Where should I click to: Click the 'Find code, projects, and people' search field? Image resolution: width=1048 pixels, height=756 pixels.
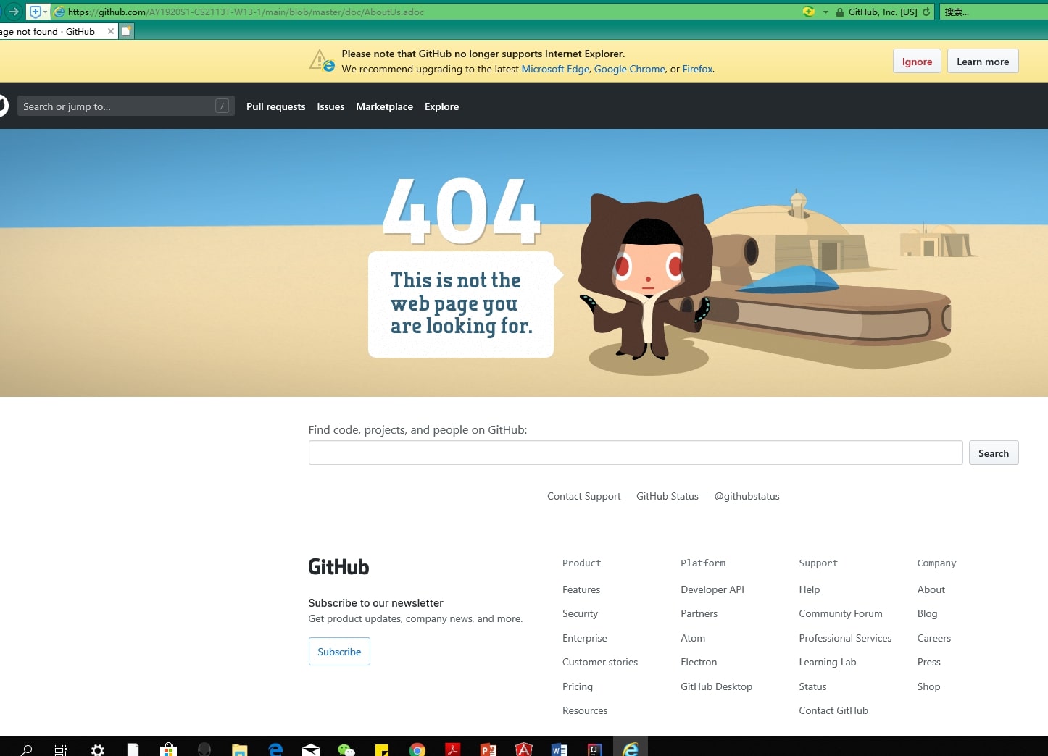pyautogui.click(x=636, y=453)
